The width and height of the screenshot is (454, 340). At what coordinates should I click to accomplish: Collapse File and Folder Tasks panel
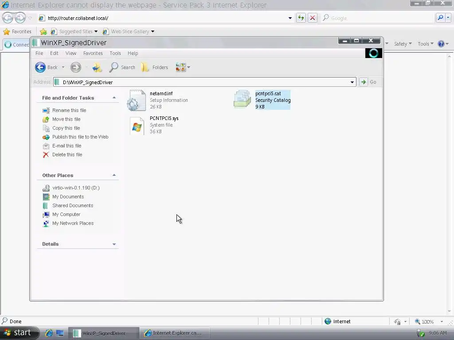114,98
